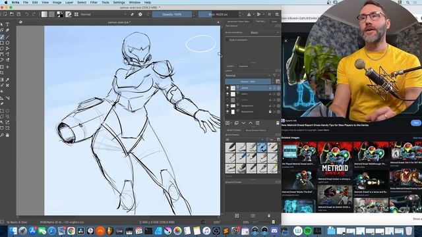422x237 pixels.
Task: Select the highlighted blue brush preset
Action: click(x=262, y=147)
